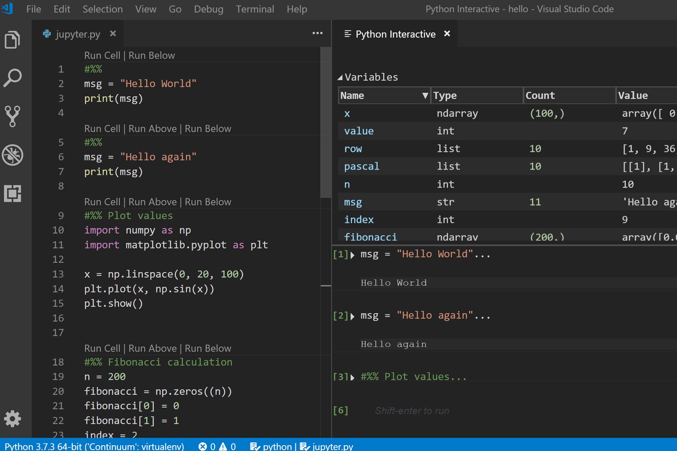Open the Extensions view in activity bar

coord(12,193)
